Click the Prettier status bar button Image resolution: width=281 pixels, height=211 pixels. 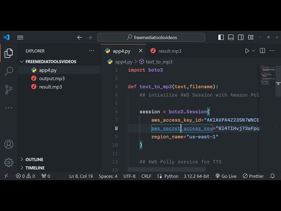point(253,176)
